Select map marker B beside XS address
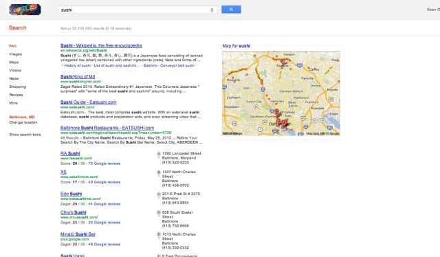This screenshot has height=257, width=440. (x=159, y=173)
